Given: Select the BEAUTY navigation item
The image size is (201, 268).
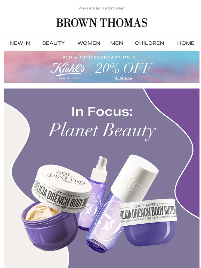Looking at the screenshot, I should click(x=53, y=43).
